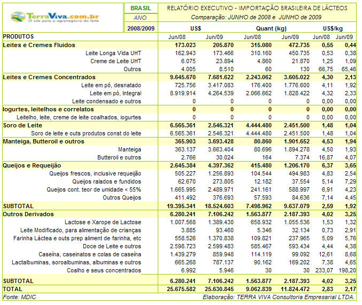Select the 2008/2009 year cell
Viewport: 362px width, 305px height.
point(141,28)
